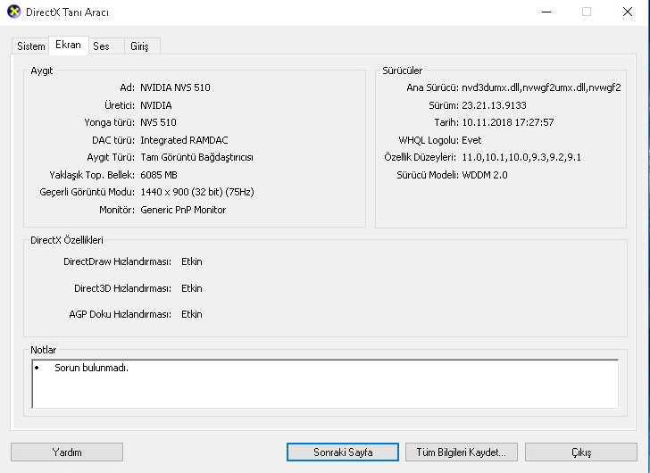Click WHQL Logolu value Evet

click(471, 140)
